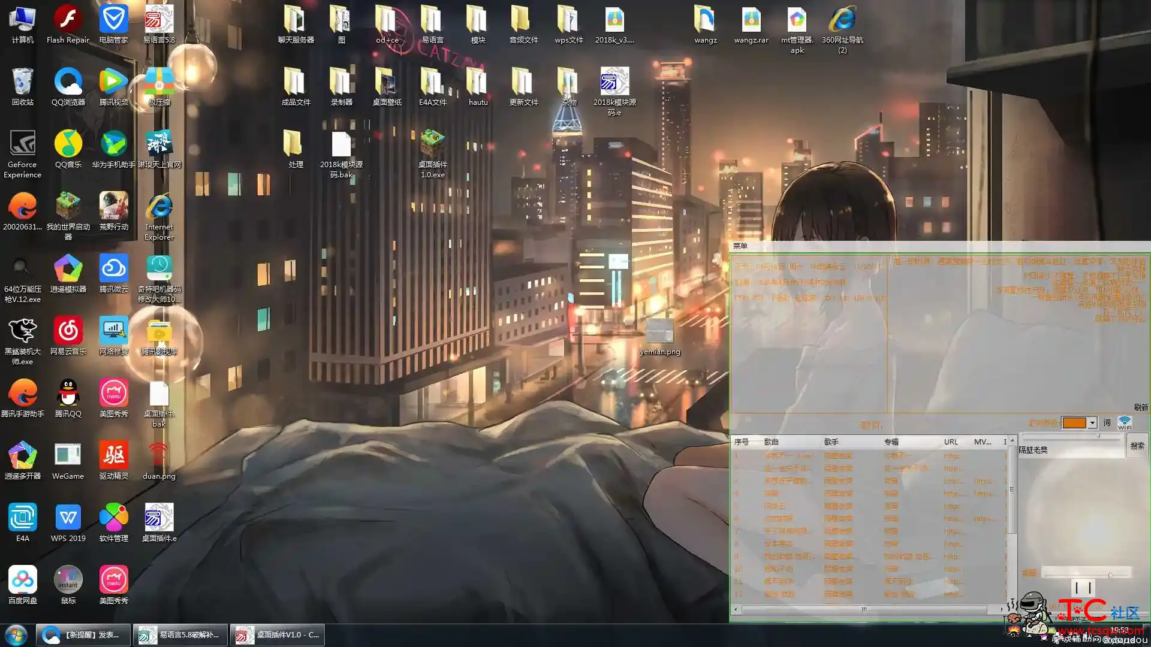Select 歌曲 column header in playlist
1151x647 pixels.
772,442
